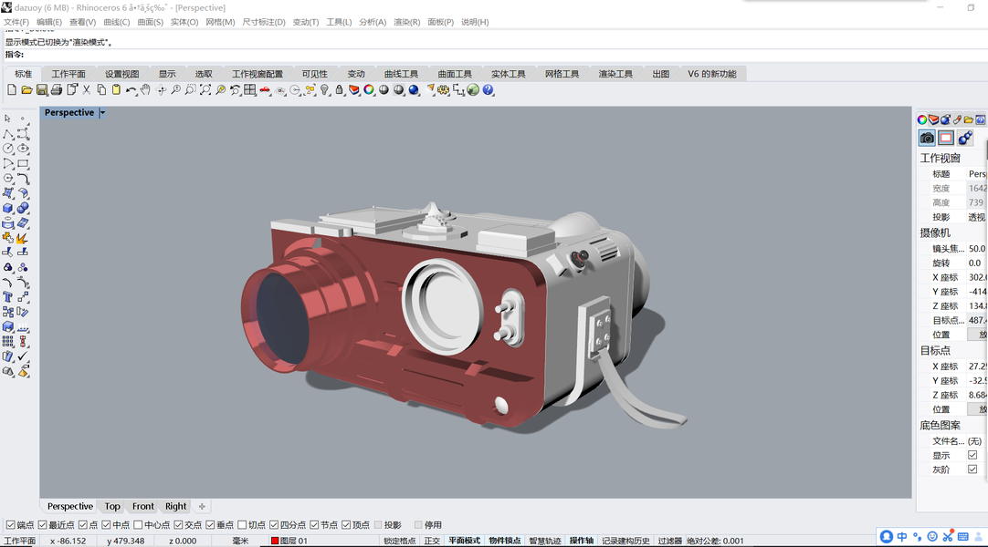The height and width of the screenshot is (547, 988).
Task: Click the 镜头焦距 value field 50.0
Action: (x=977, y=248)
